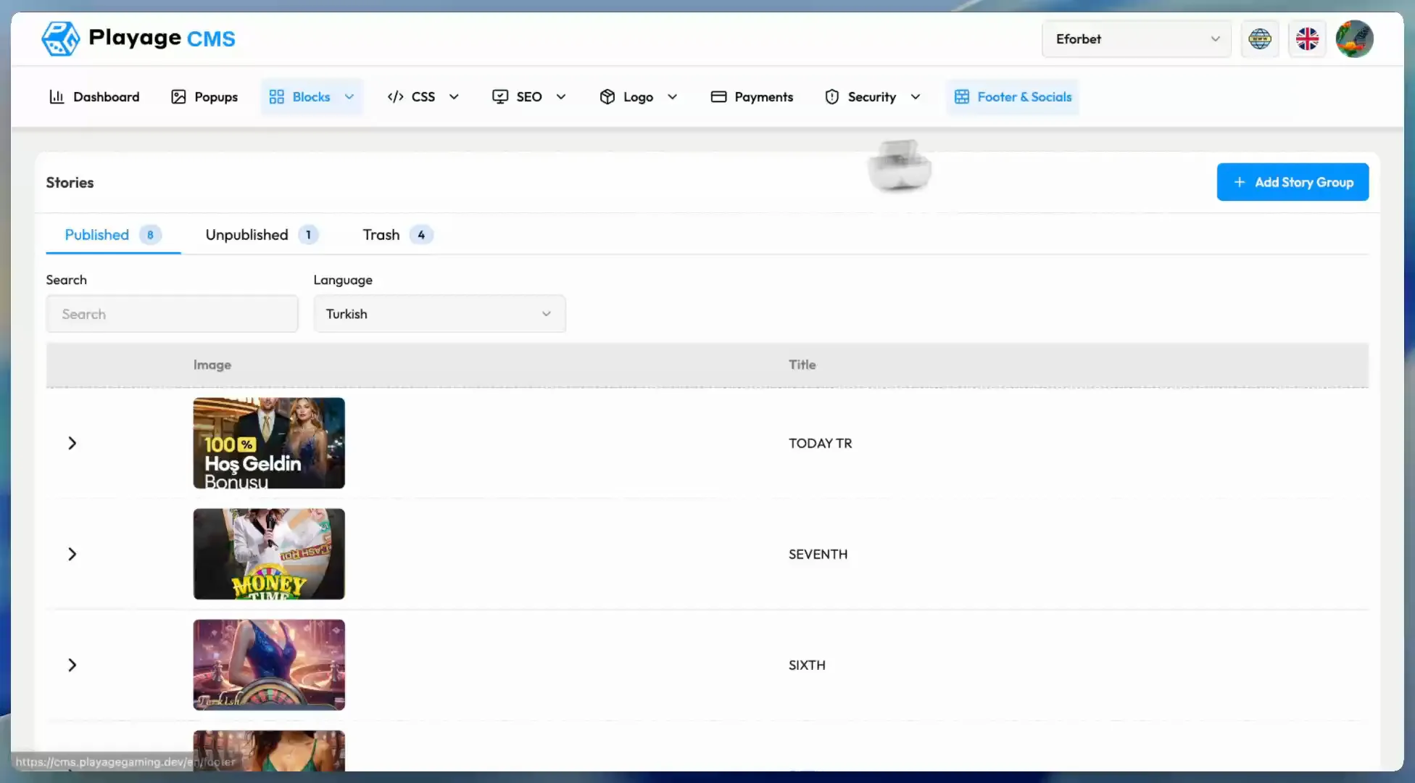The image size is (1415, 783).
Task: Click the Security shield icon
Action: point(832,96)
